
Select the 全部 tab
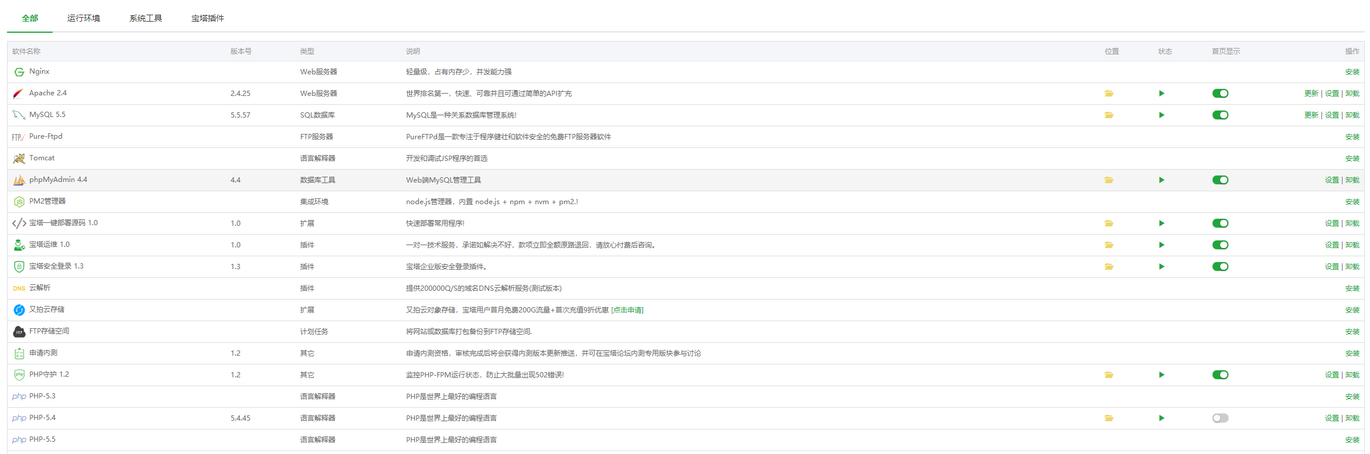coord(30,18)
